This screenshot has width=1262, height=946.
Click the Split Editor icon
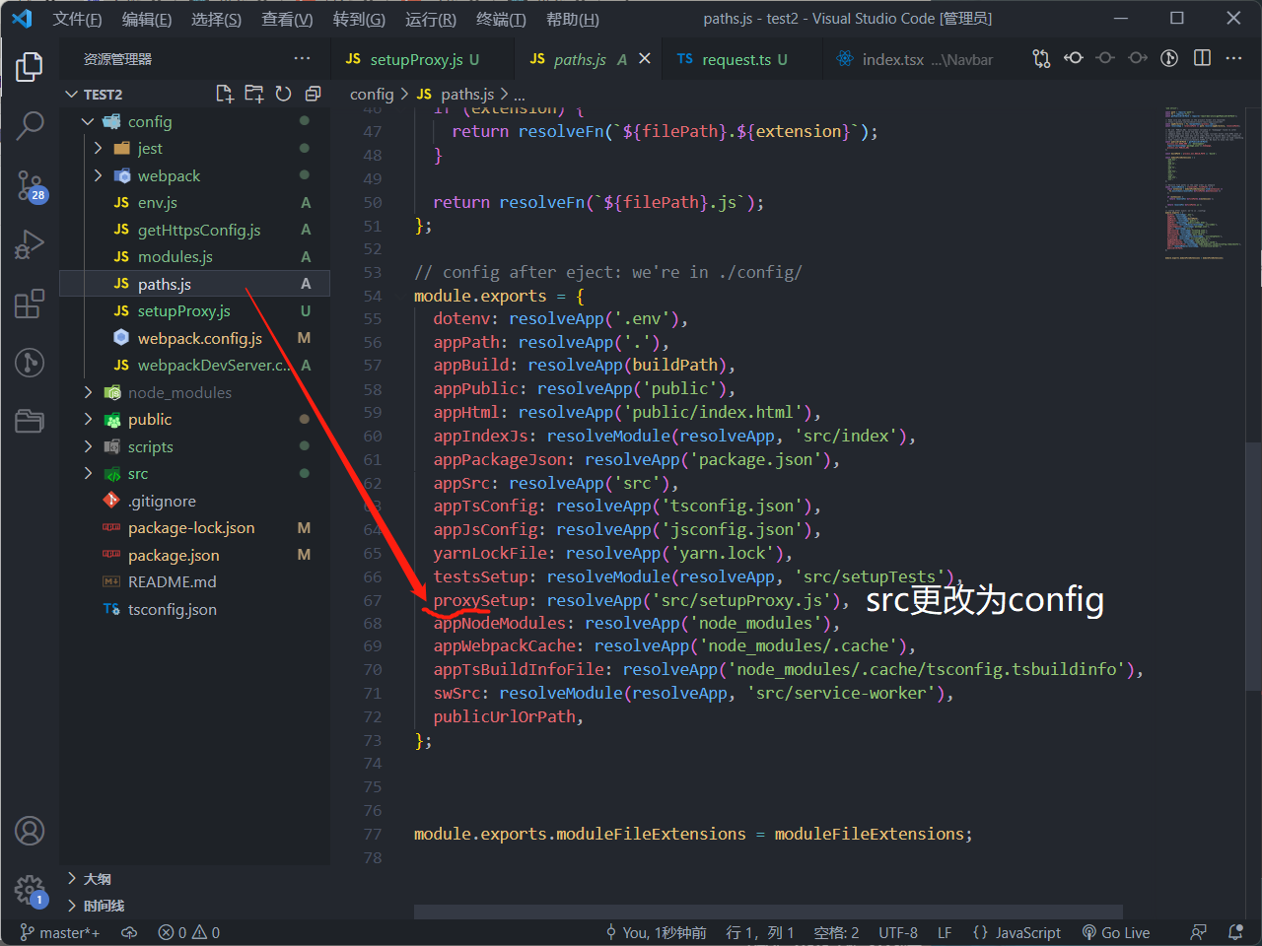click(x=1202, y=59)
